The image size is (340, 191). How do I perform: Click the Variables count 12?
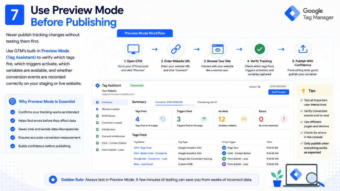pos(221,119)
